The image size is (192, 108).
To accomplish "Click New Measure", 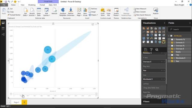I will point(140,9).
